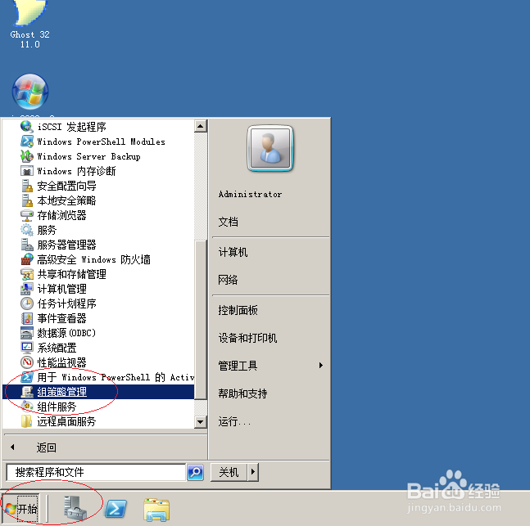
Task: Click Windows PowerShell Modules icon
Action: [x=27, y=142]
